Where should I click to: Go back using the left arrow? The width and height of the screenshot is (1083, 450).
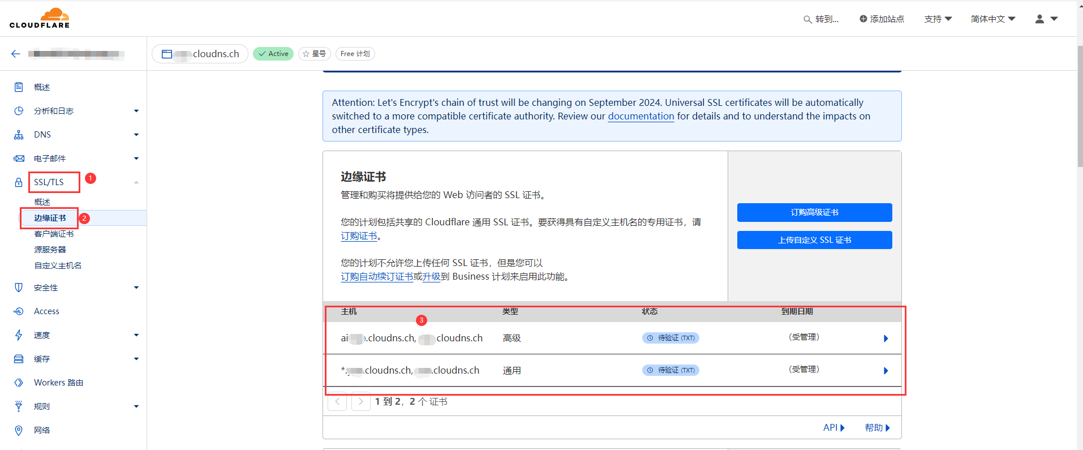coord(16,54)
